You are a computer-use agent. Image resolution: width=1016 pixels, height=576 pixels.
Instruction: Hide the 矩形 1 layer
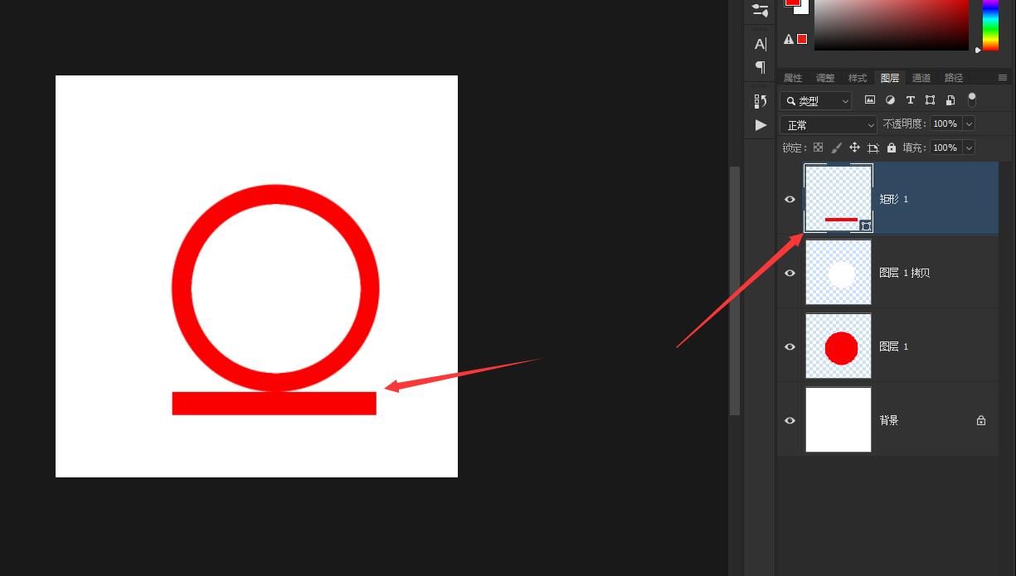pyautogui.click(x=790, y=199)
